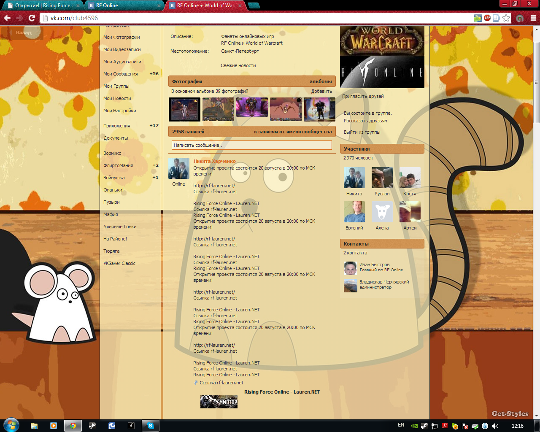Image resolution: width=540 pixels, height=432 pixels.
Task: Click the small link icon beside Ссылка rf-lauren.net
Action: pos(196,383)
